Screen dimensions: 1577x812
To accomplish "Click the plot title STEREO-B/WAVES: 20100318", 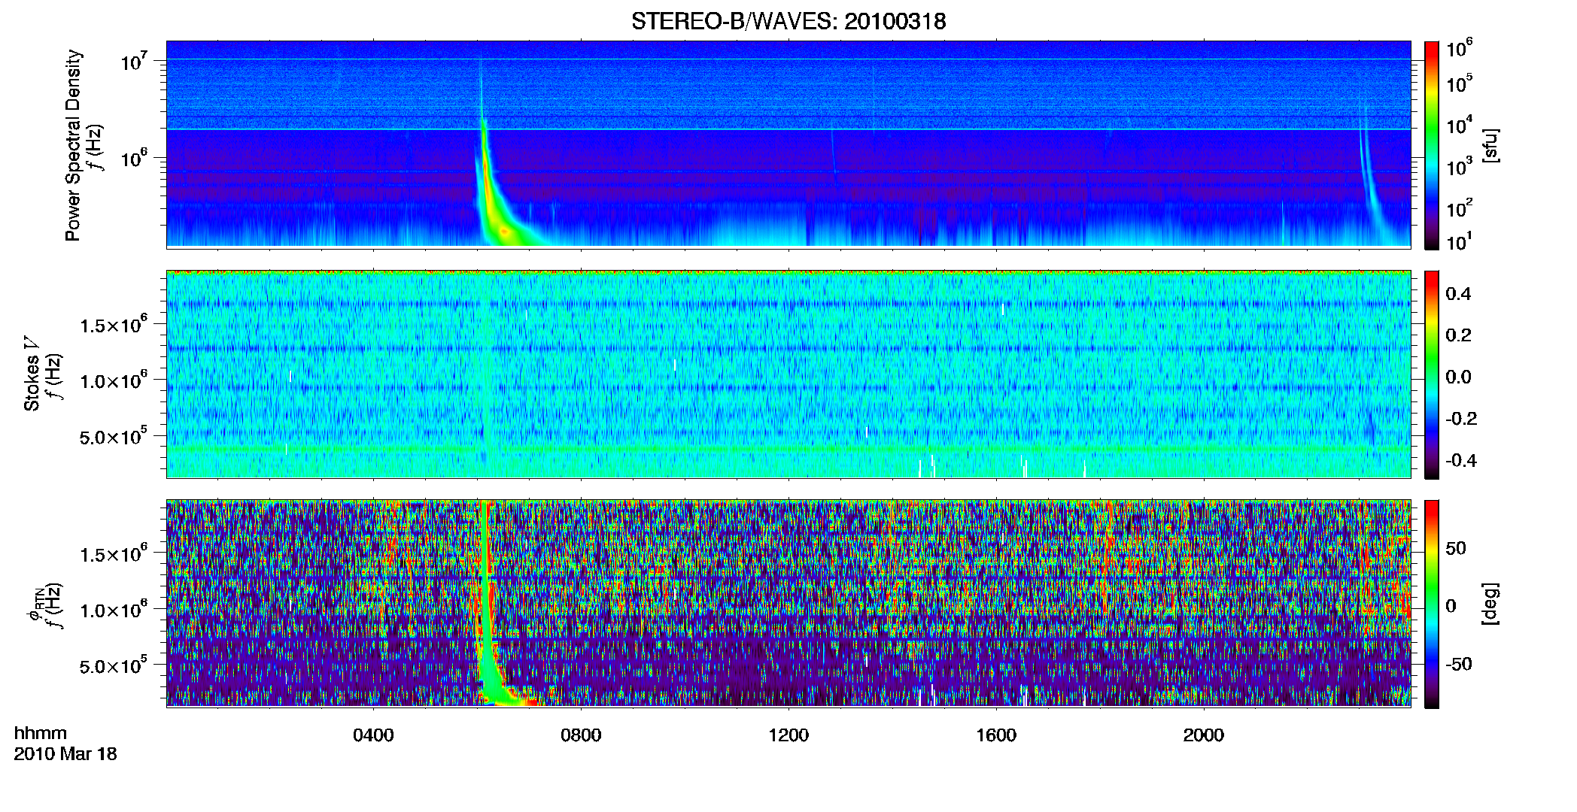I will click(x=788, y=21).
